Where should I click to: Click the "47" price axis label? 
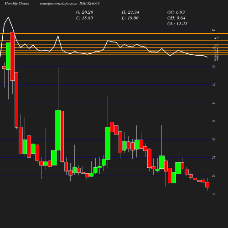[x=214, y=85]
